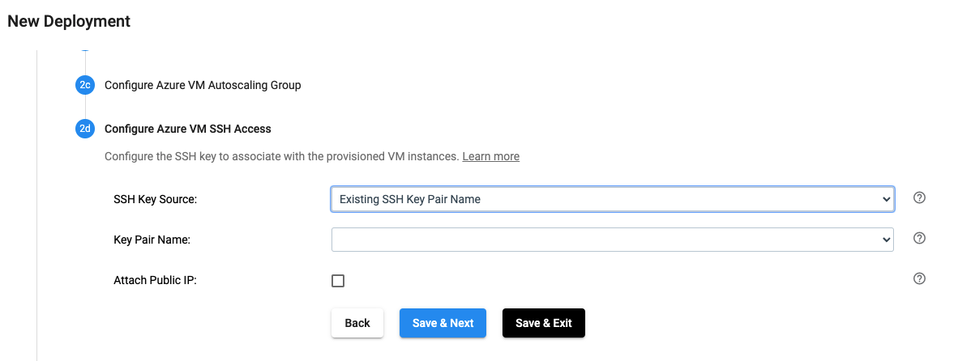Click the "Key Pair Name:" field label
This screenshot has height=361, width=958.
tap(152, 240)
